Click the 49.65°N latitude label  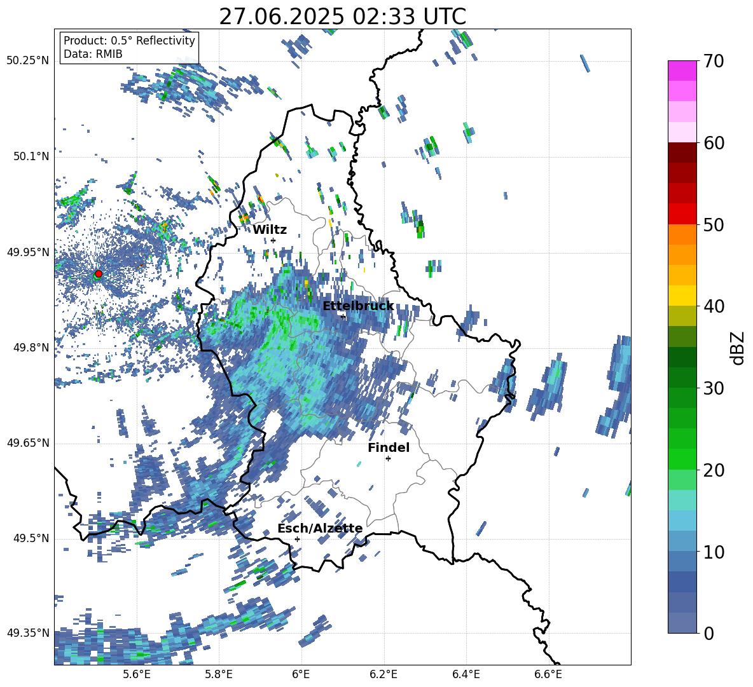tap(28, 443)
